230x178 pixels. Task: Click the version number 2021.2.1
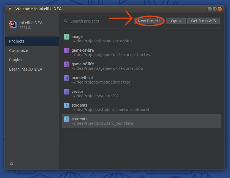(x=26, y=28)
